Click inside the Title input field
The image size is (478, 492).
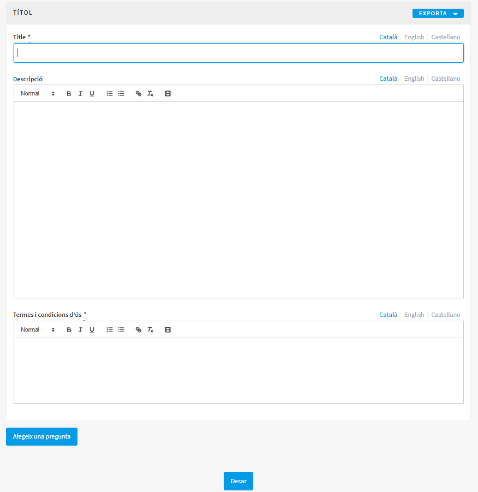[238, 52]
